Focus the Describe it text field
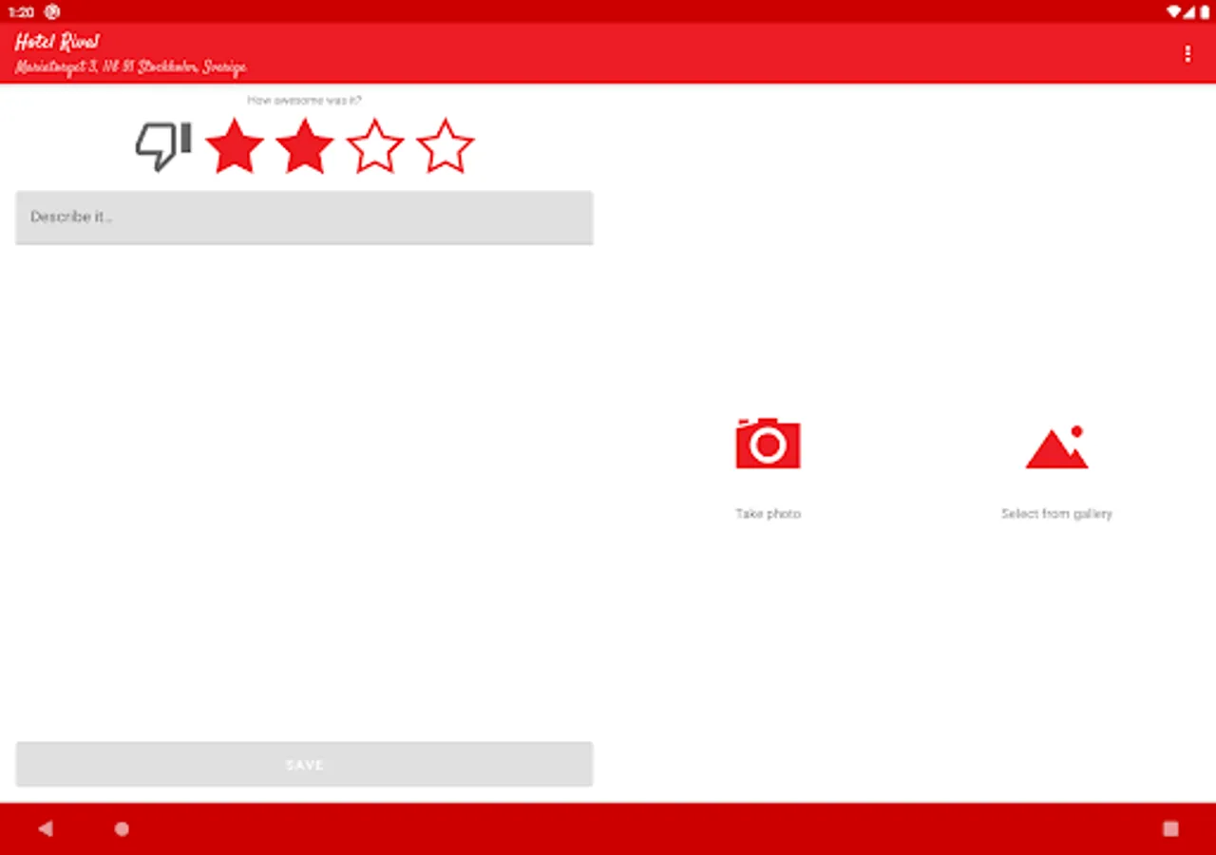The height and width of the screenshot is (855, 1216). [304, 218]
